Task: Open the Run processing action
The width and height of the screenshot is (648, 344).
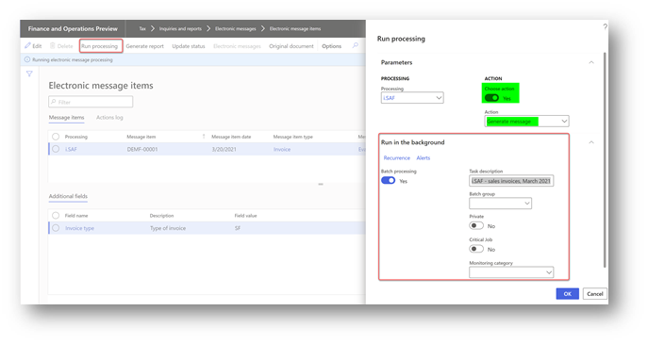Action: point(100,46)
